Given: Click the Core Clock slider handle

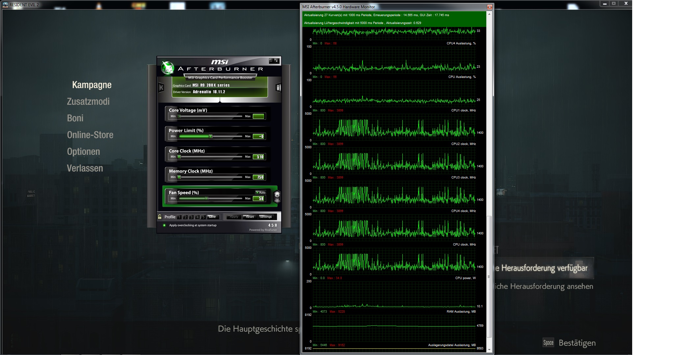Looking at the screenshot, I should pos(179,157).
